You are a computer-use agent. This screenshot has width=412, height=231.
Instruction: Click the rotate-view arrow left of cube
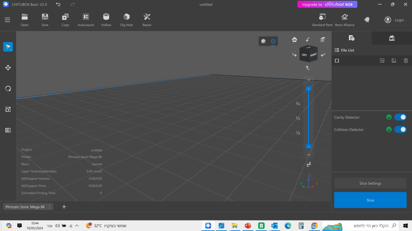(x=294, y=55)
